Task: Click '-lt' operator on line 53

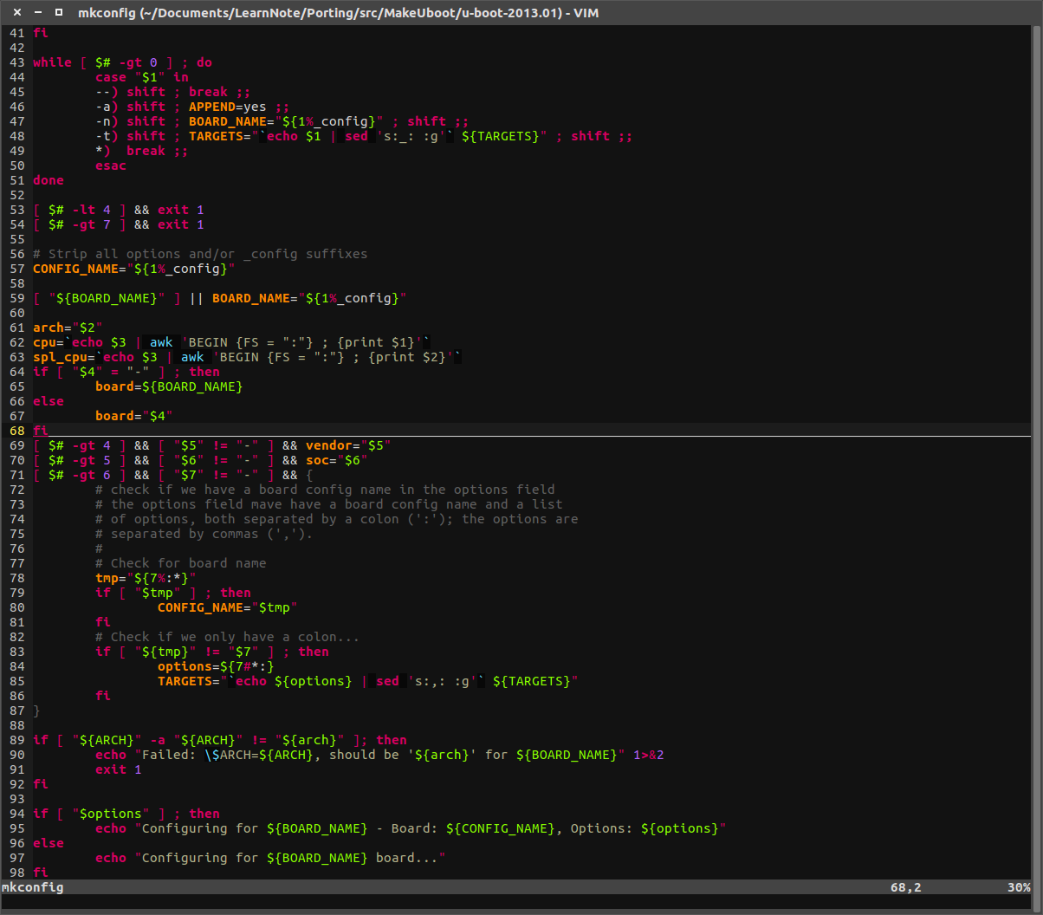Action: (x=84, y=210)
